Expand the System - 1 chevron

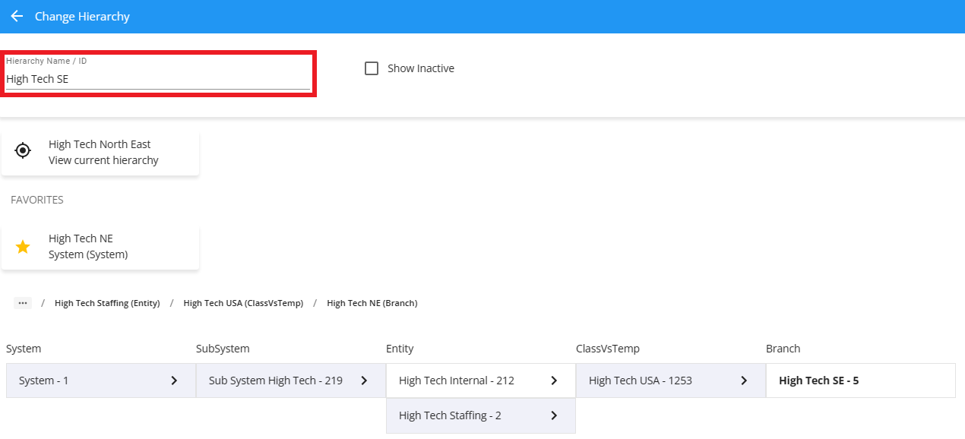click(174, 381)
